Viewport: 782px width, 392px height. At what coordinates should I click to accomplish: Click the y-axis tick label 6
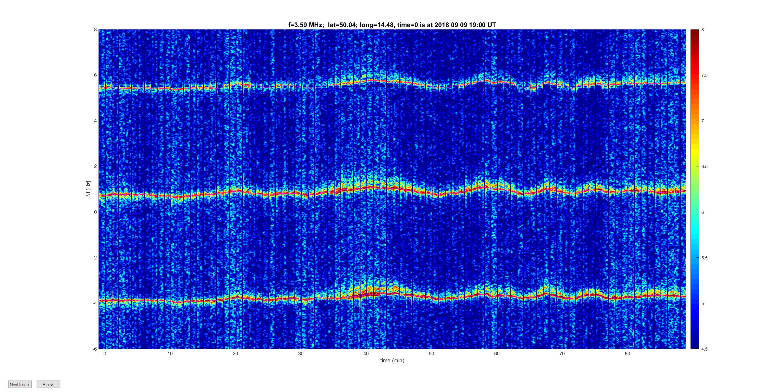(95, 75)
